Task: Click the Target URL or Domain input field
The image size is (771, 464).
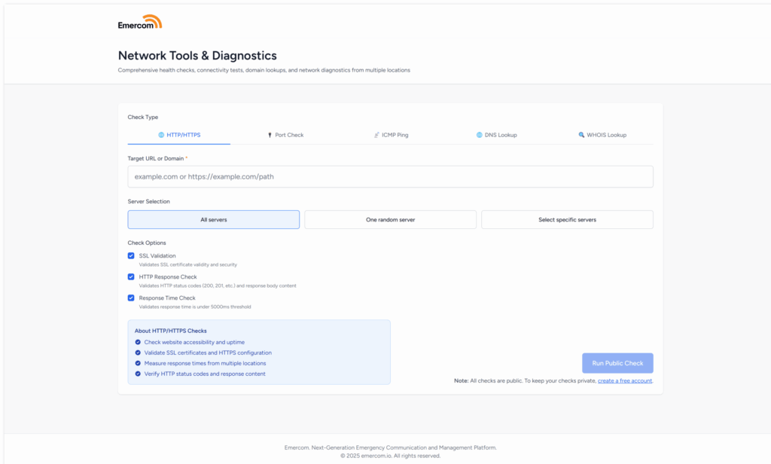Action: [390, 176]
